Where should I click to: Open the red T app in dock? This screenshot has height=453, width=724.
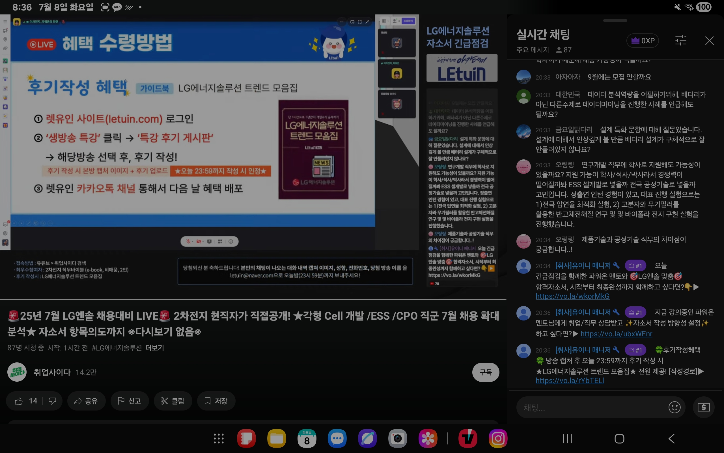pos(467,438)
